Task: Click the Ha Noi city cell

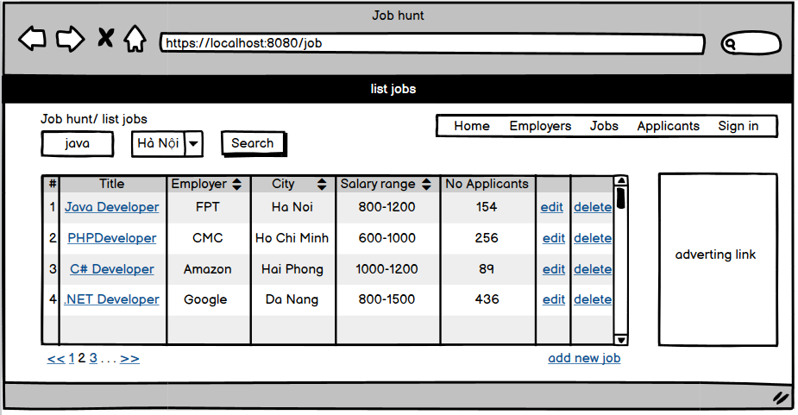Action: [292, 207]
